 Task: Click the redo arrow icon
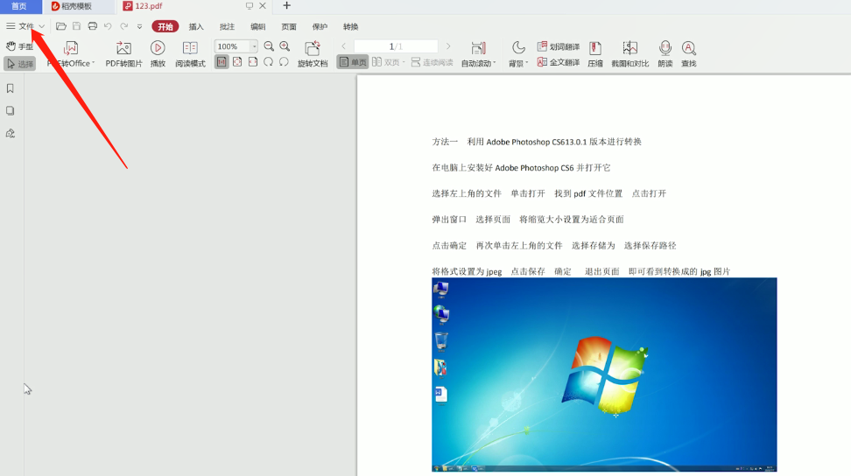pos(123,26)
